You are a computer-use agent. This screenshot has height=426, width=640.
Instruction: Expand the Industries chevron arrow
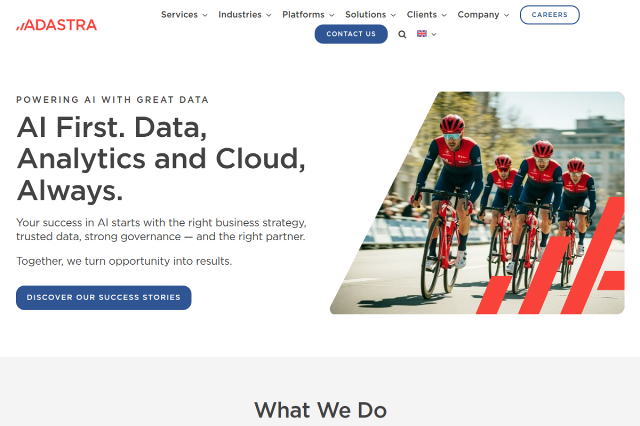(269, 15)
